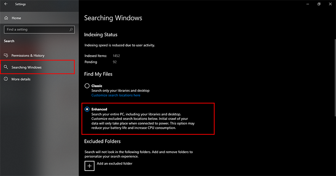This screenshot has height=176, width=336.
Task: Open Searching Windows sidebar item
Action: click(37, 67)
